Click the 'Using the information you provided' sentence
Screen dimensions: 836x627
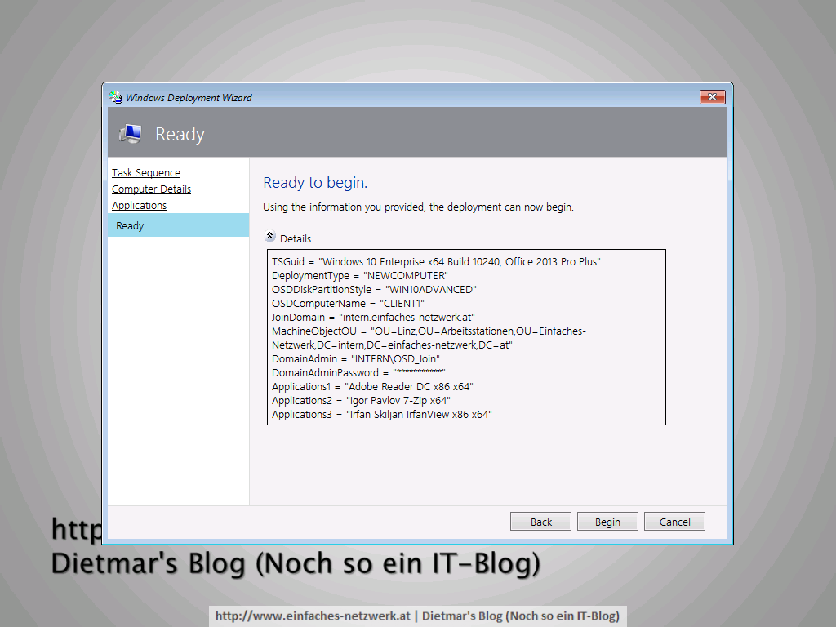coord(419,207)
